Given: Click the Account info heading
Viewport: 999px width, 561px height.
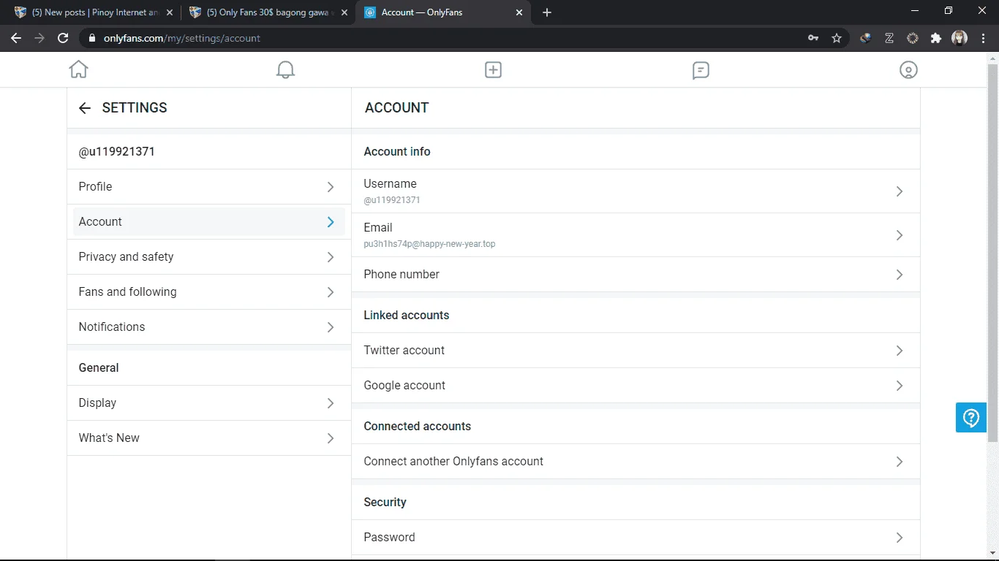Looking at the screenshot, I should 397,152.
